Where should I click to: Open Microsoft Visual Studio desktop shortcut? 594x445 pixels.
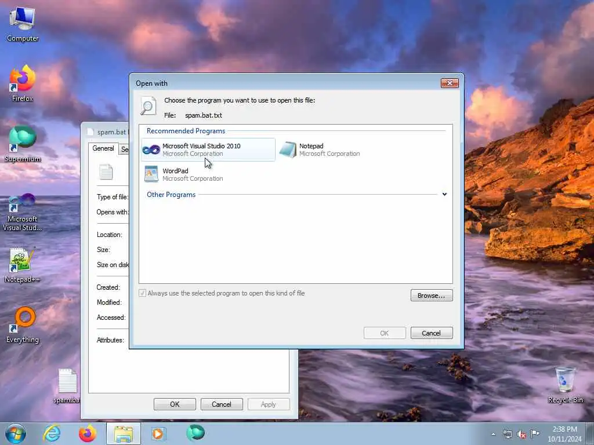(x=23, y=212)
